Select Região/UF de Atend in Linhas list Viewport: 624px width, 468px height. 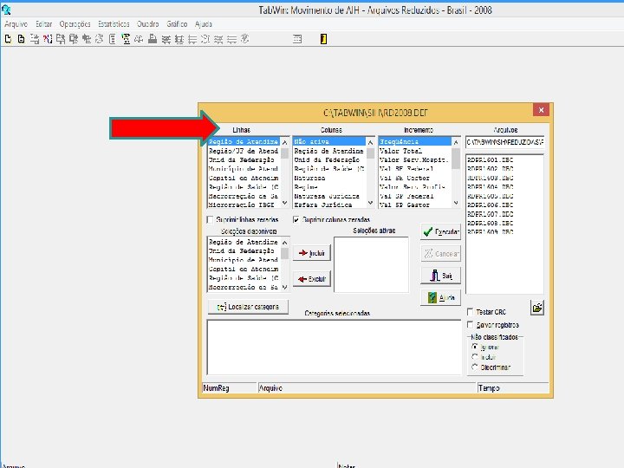[244, 151]
